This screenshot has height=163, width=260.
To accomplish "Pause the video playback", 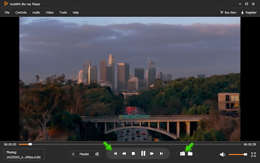I will coord(143,153).
